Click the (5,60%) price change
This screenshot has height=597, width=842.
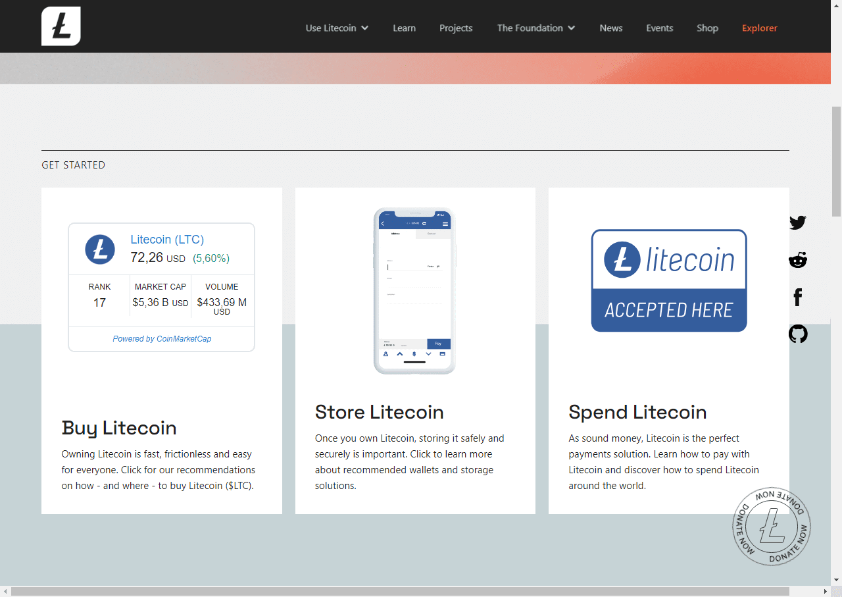[211, 259]
